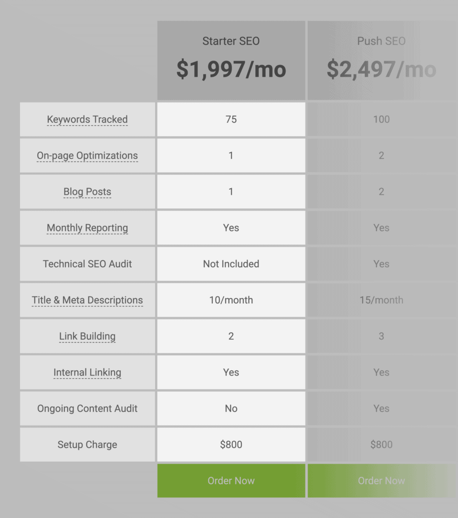Click the $1,997/mo price for Starter SEO
The width and height of the screenshot is (458, 518).
click(231, 70)
